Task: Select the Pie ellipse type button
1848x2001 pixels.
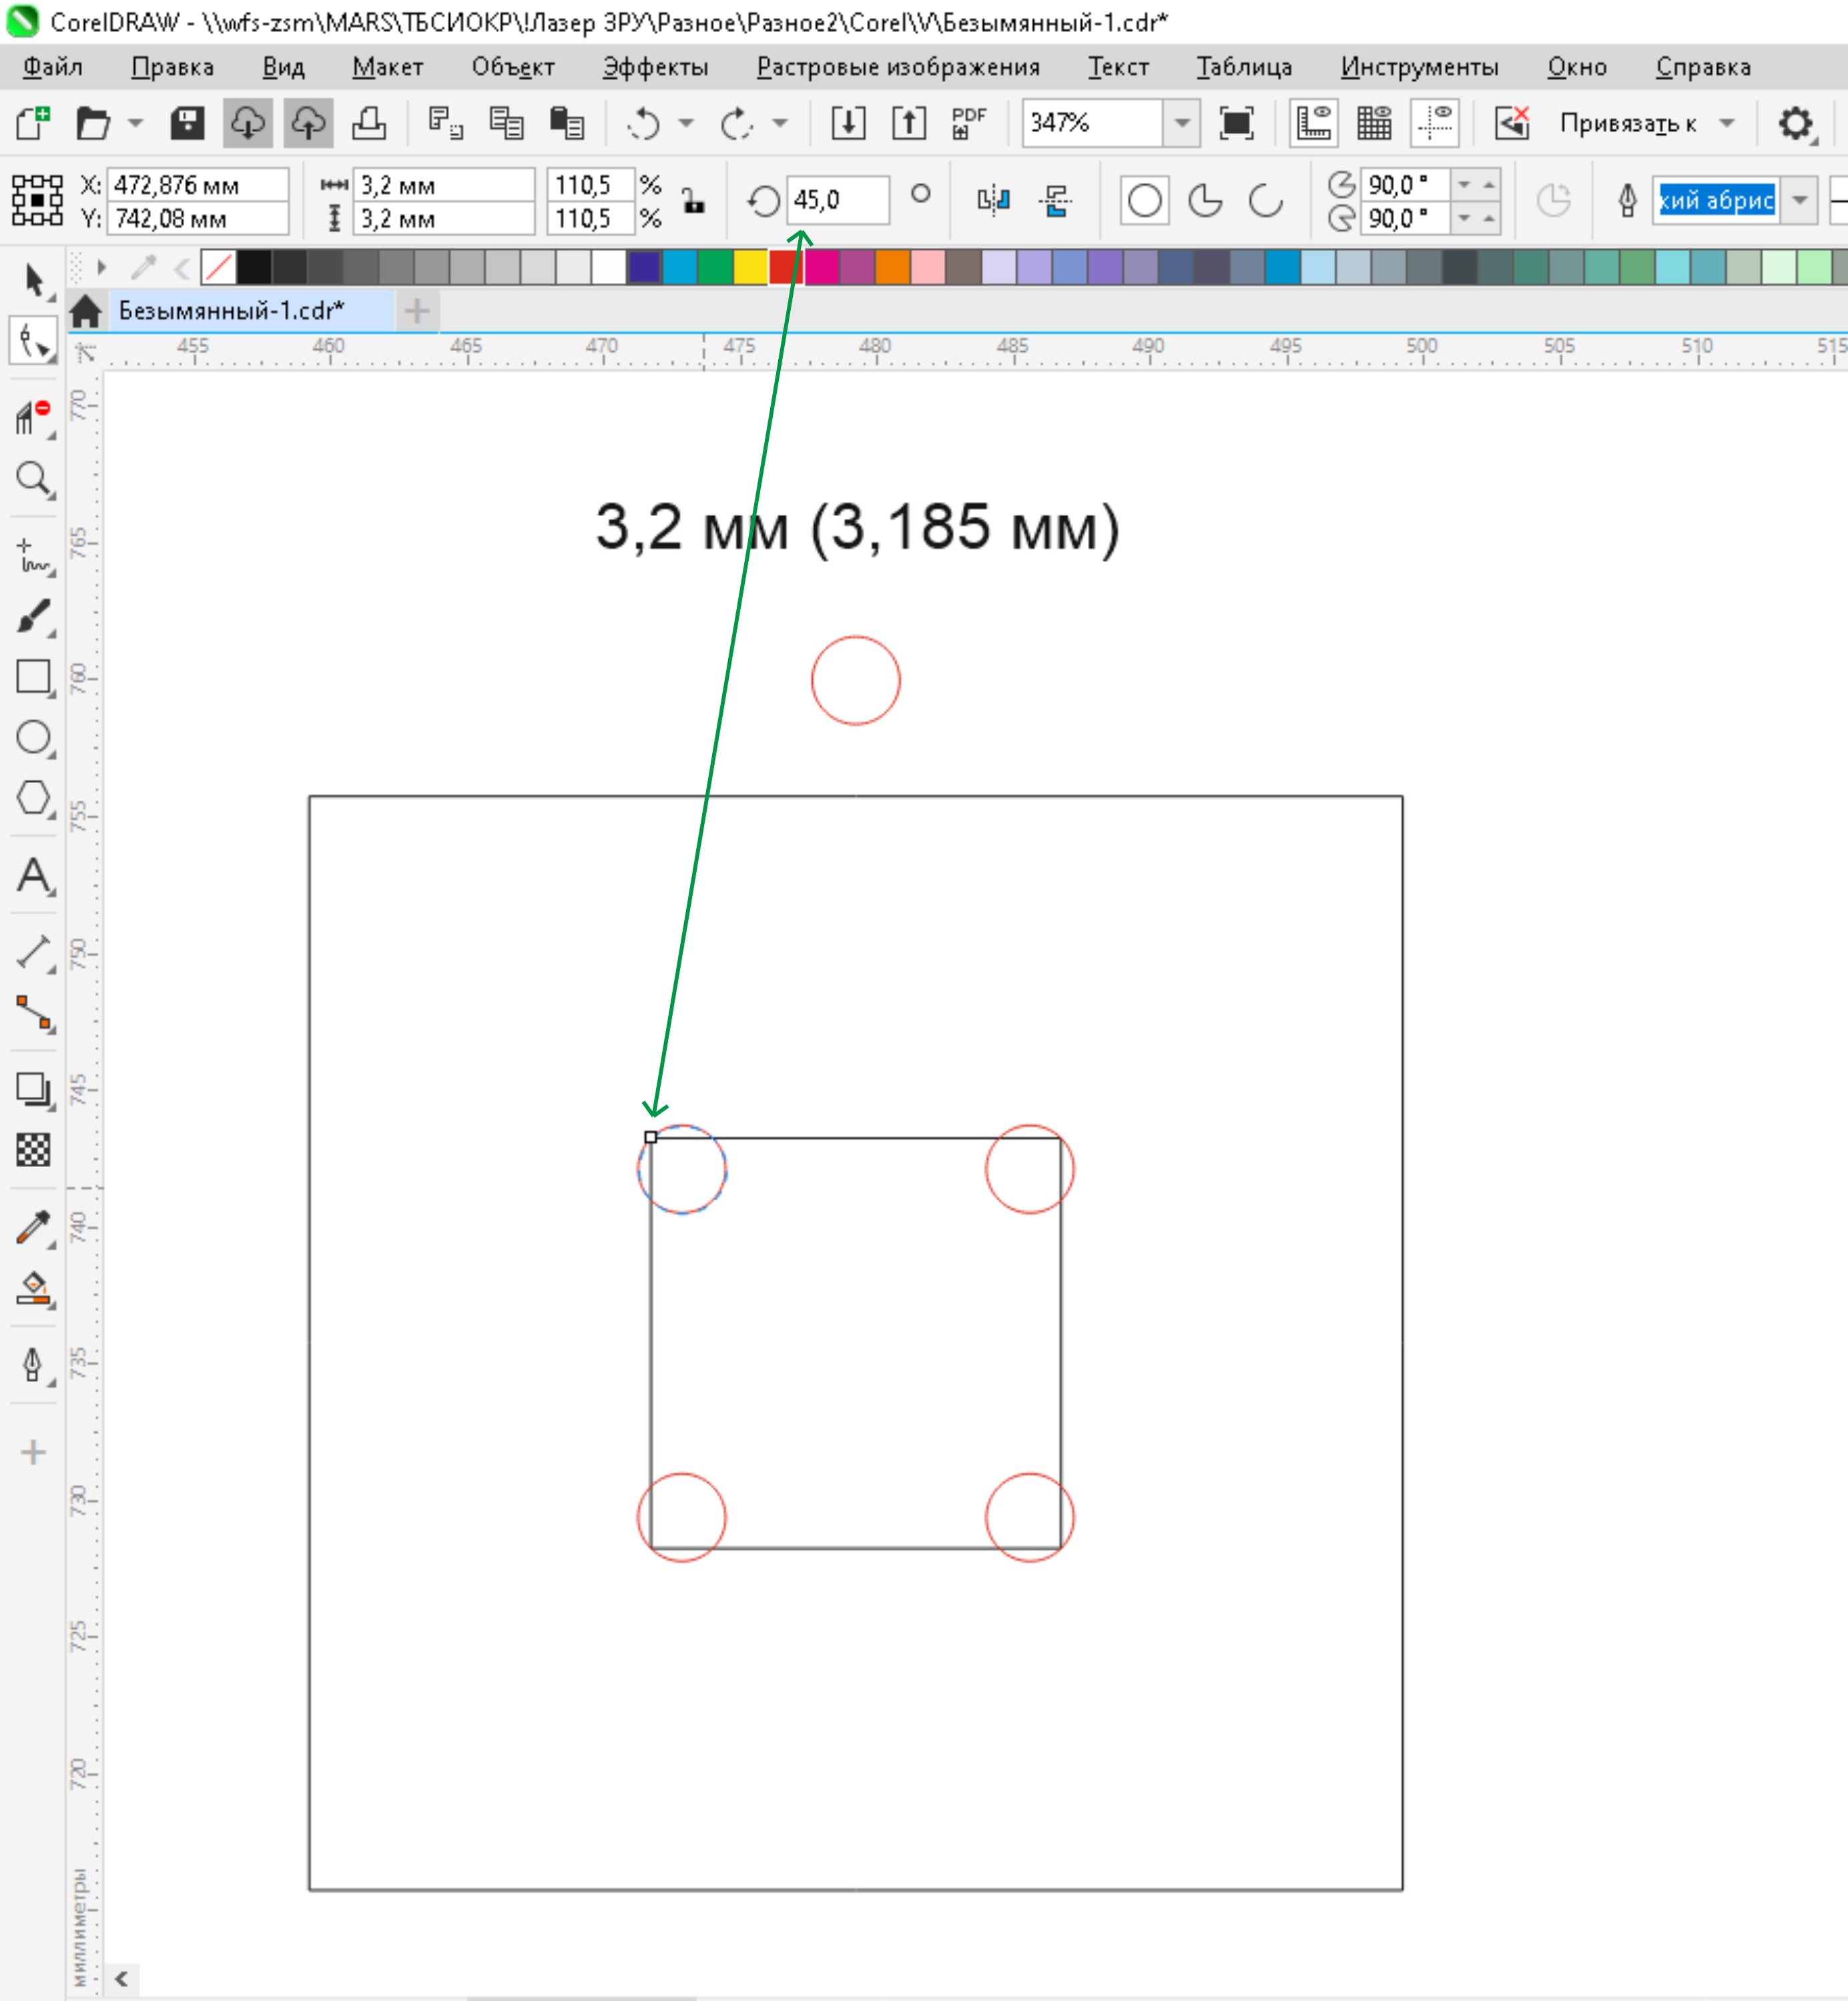Action: 1205,201
